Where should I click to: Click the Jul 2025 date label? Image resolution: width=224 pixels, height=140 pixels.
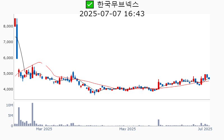tap(205, 129)
